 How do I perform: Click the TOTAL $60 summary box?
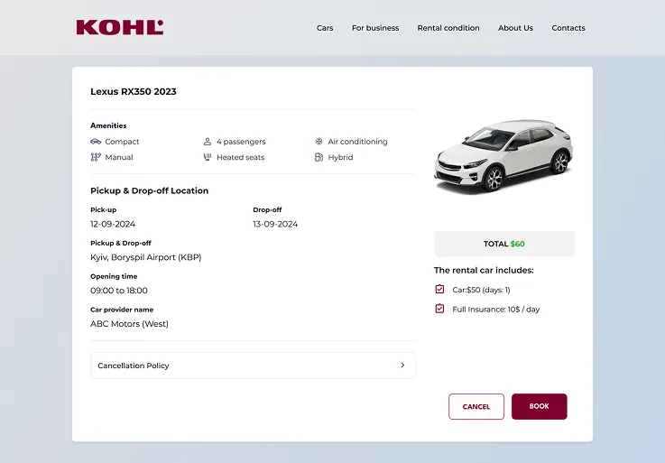point(504,244)
